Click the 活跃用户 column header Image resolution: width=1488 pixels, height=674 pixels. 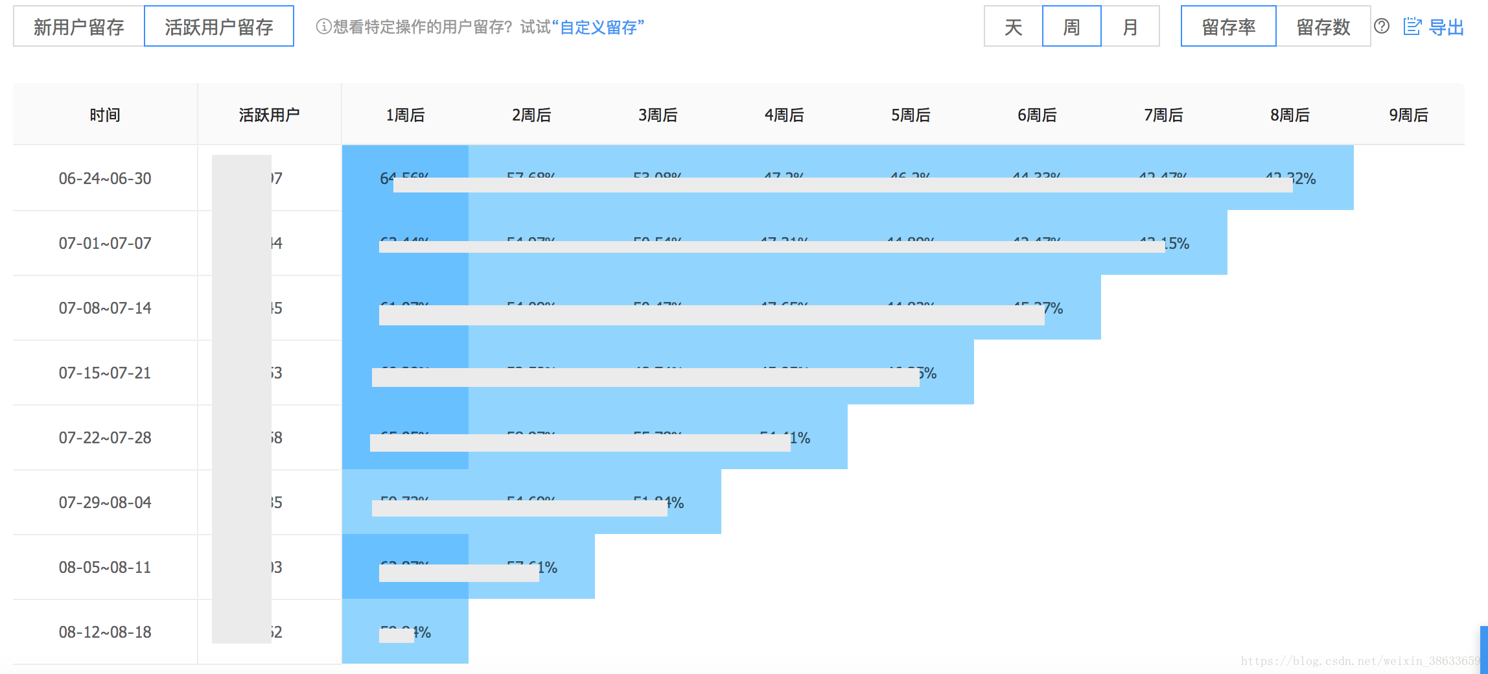tap(270, 114)
